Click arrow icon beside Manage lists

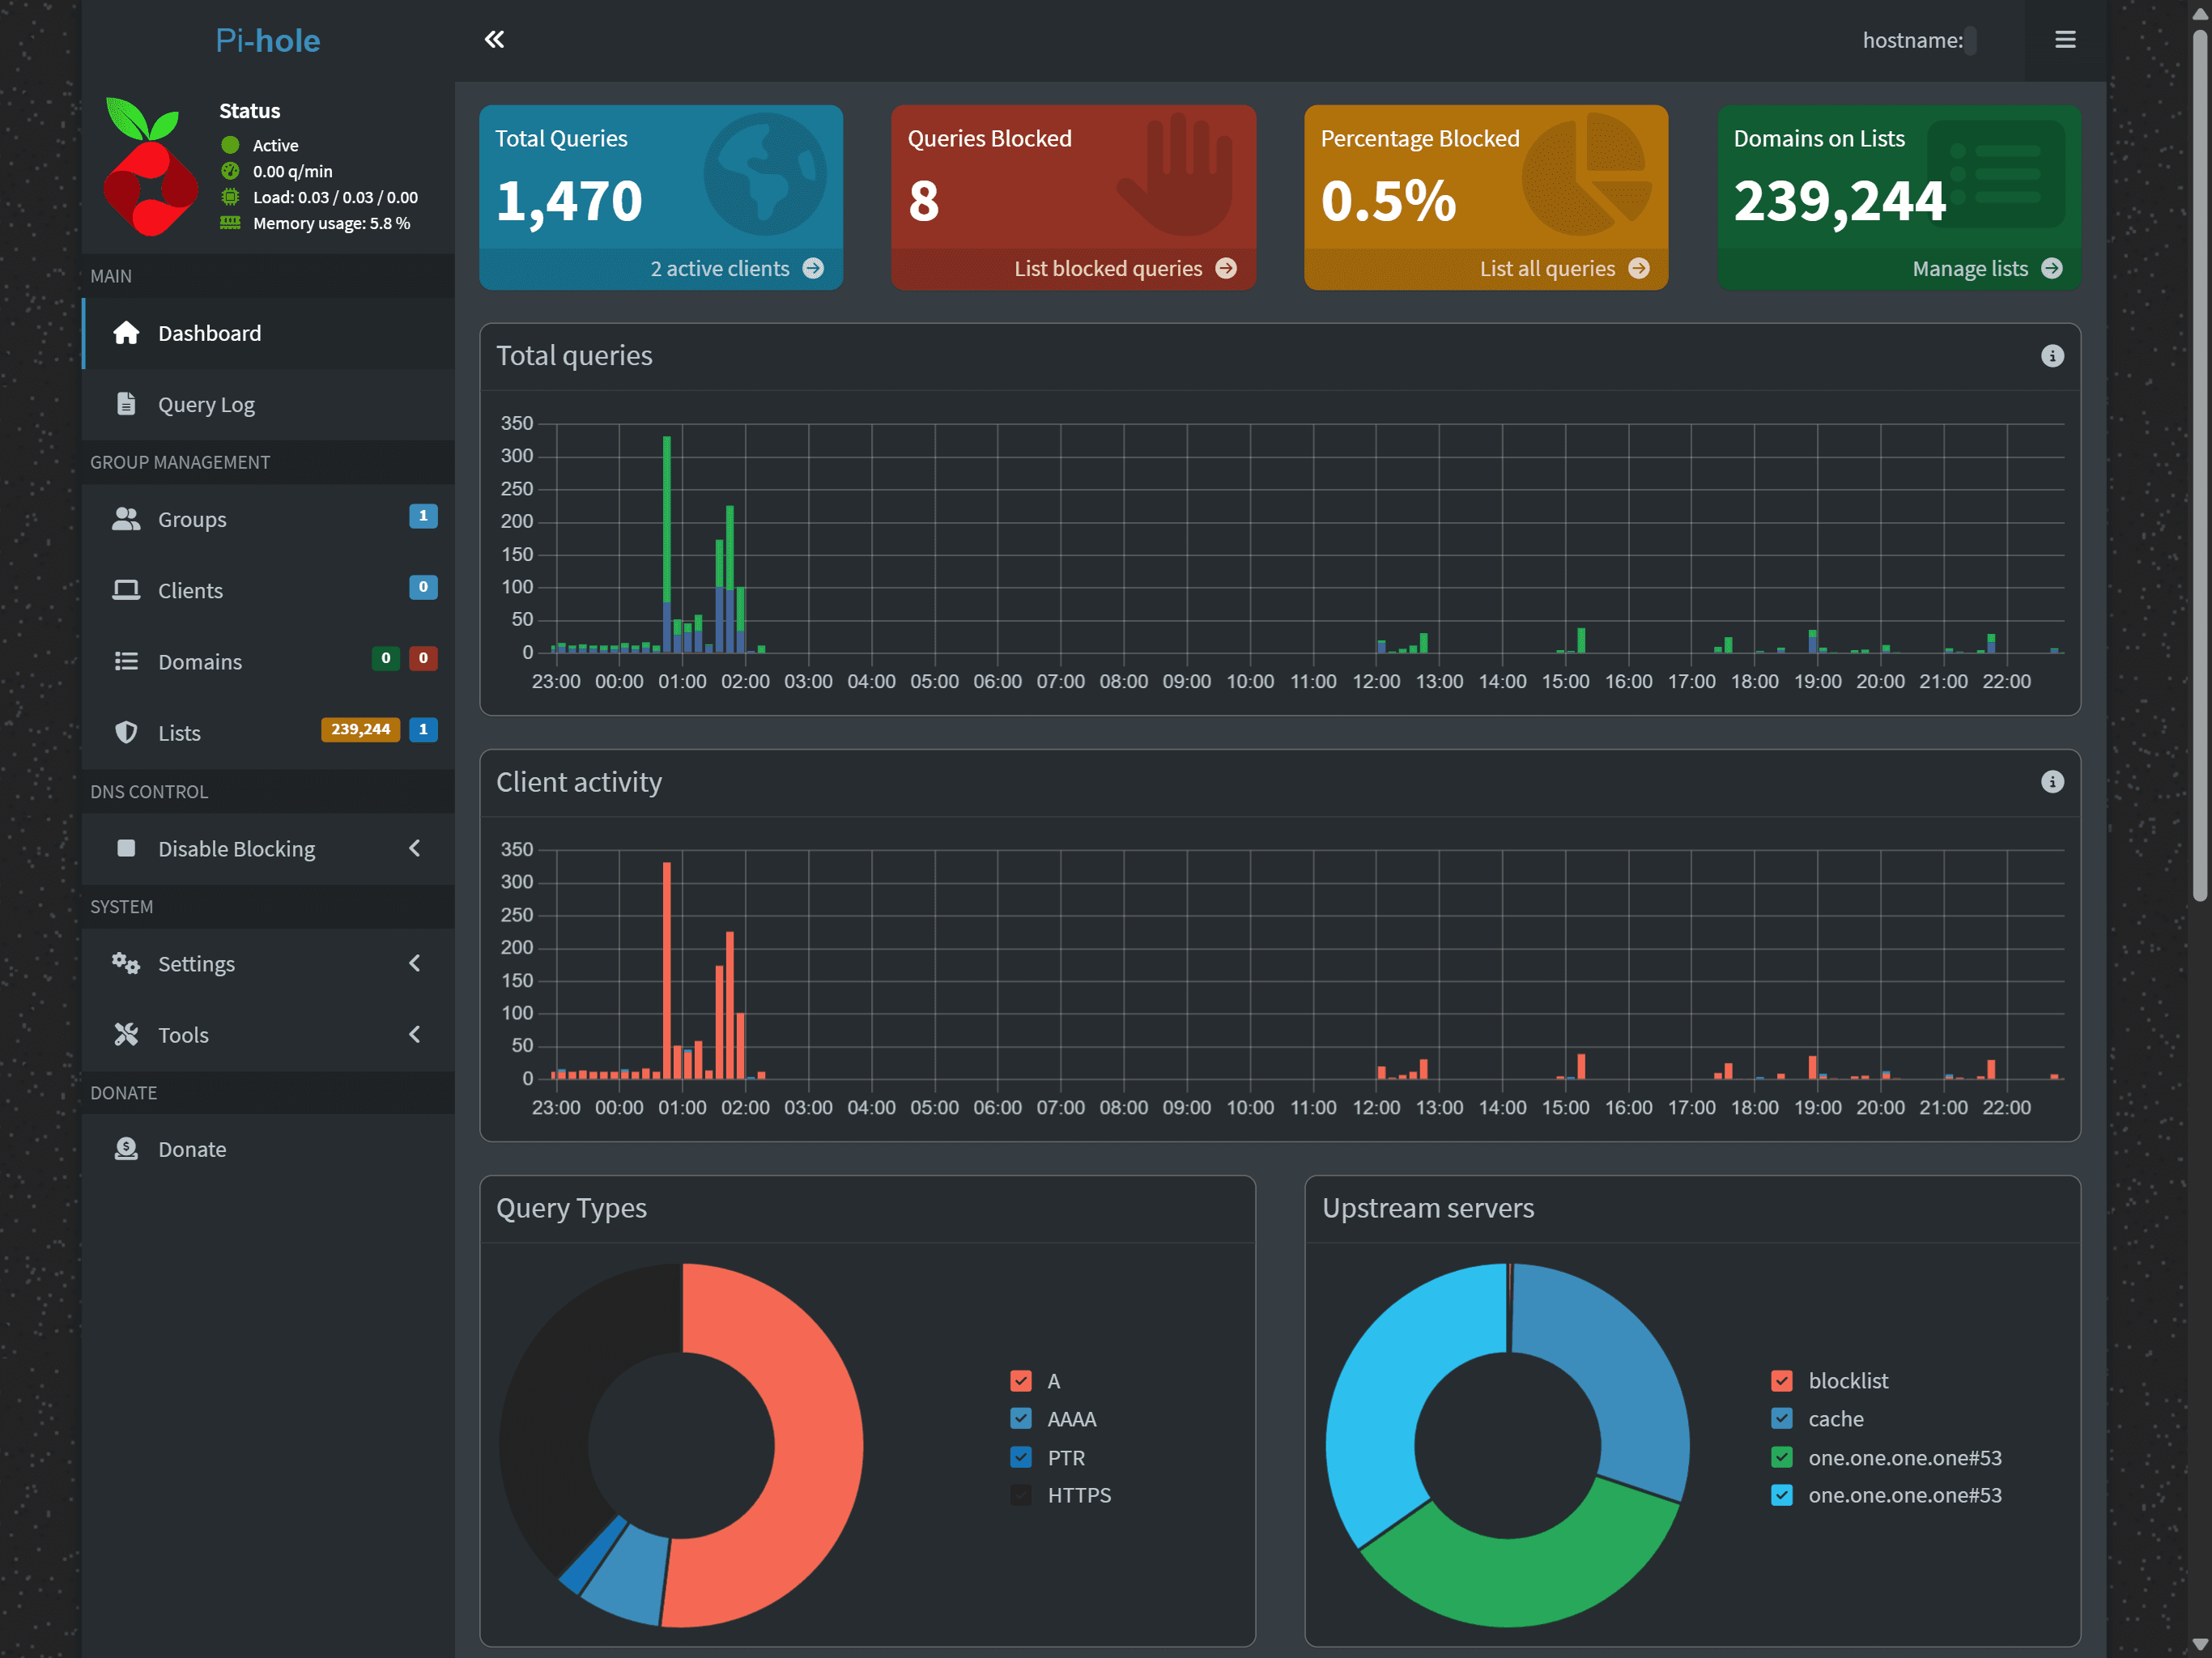[x=2052, y=269]
